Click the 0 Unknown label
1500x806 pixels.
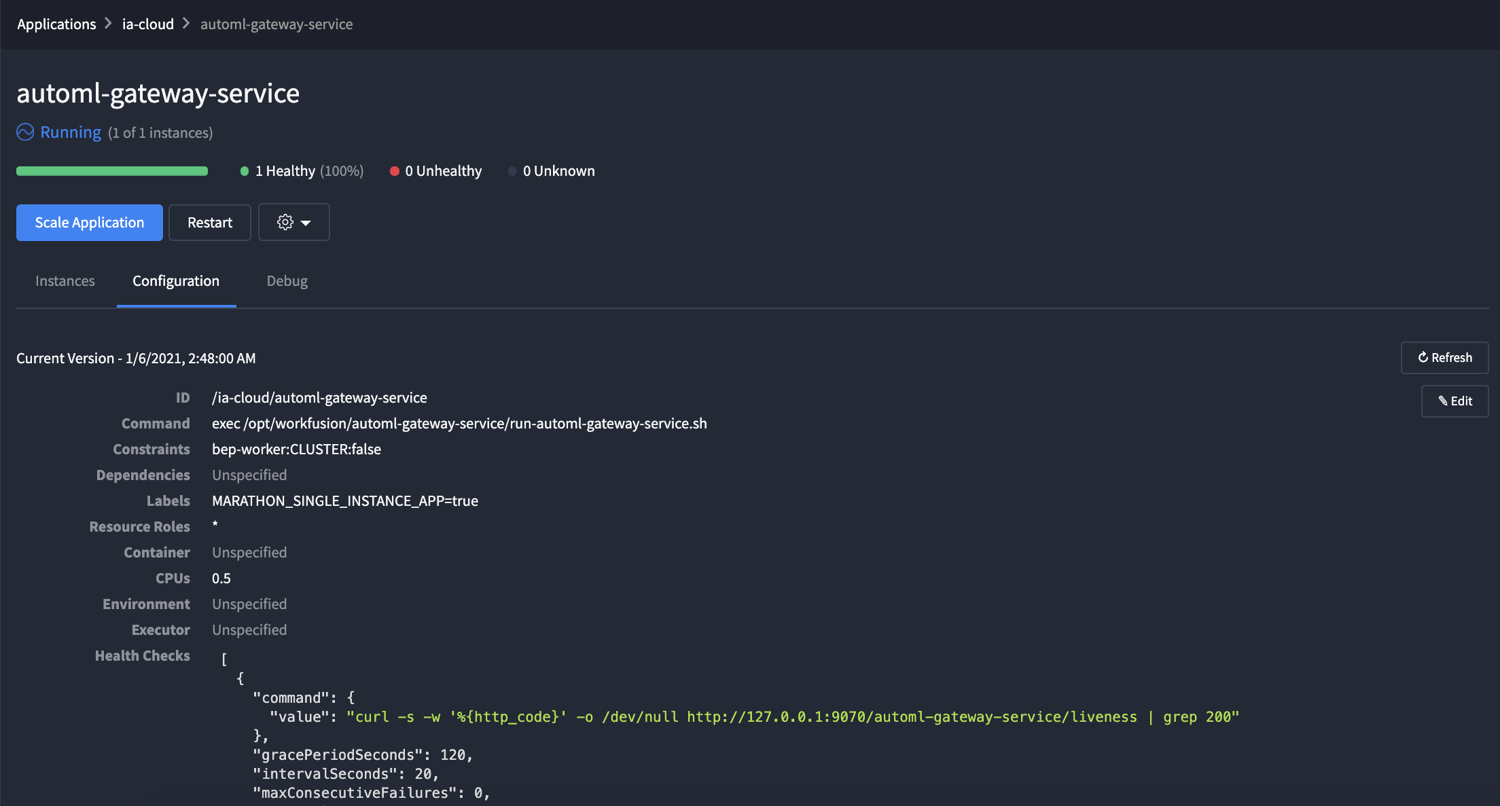click(558, 170)
